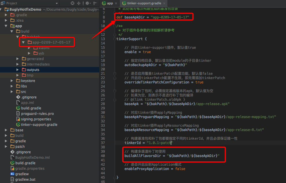Image resolution: width=286 pixels, height=183 pixels.
Task: Click line number 28 in gutter
Action: tap(103, 104)
